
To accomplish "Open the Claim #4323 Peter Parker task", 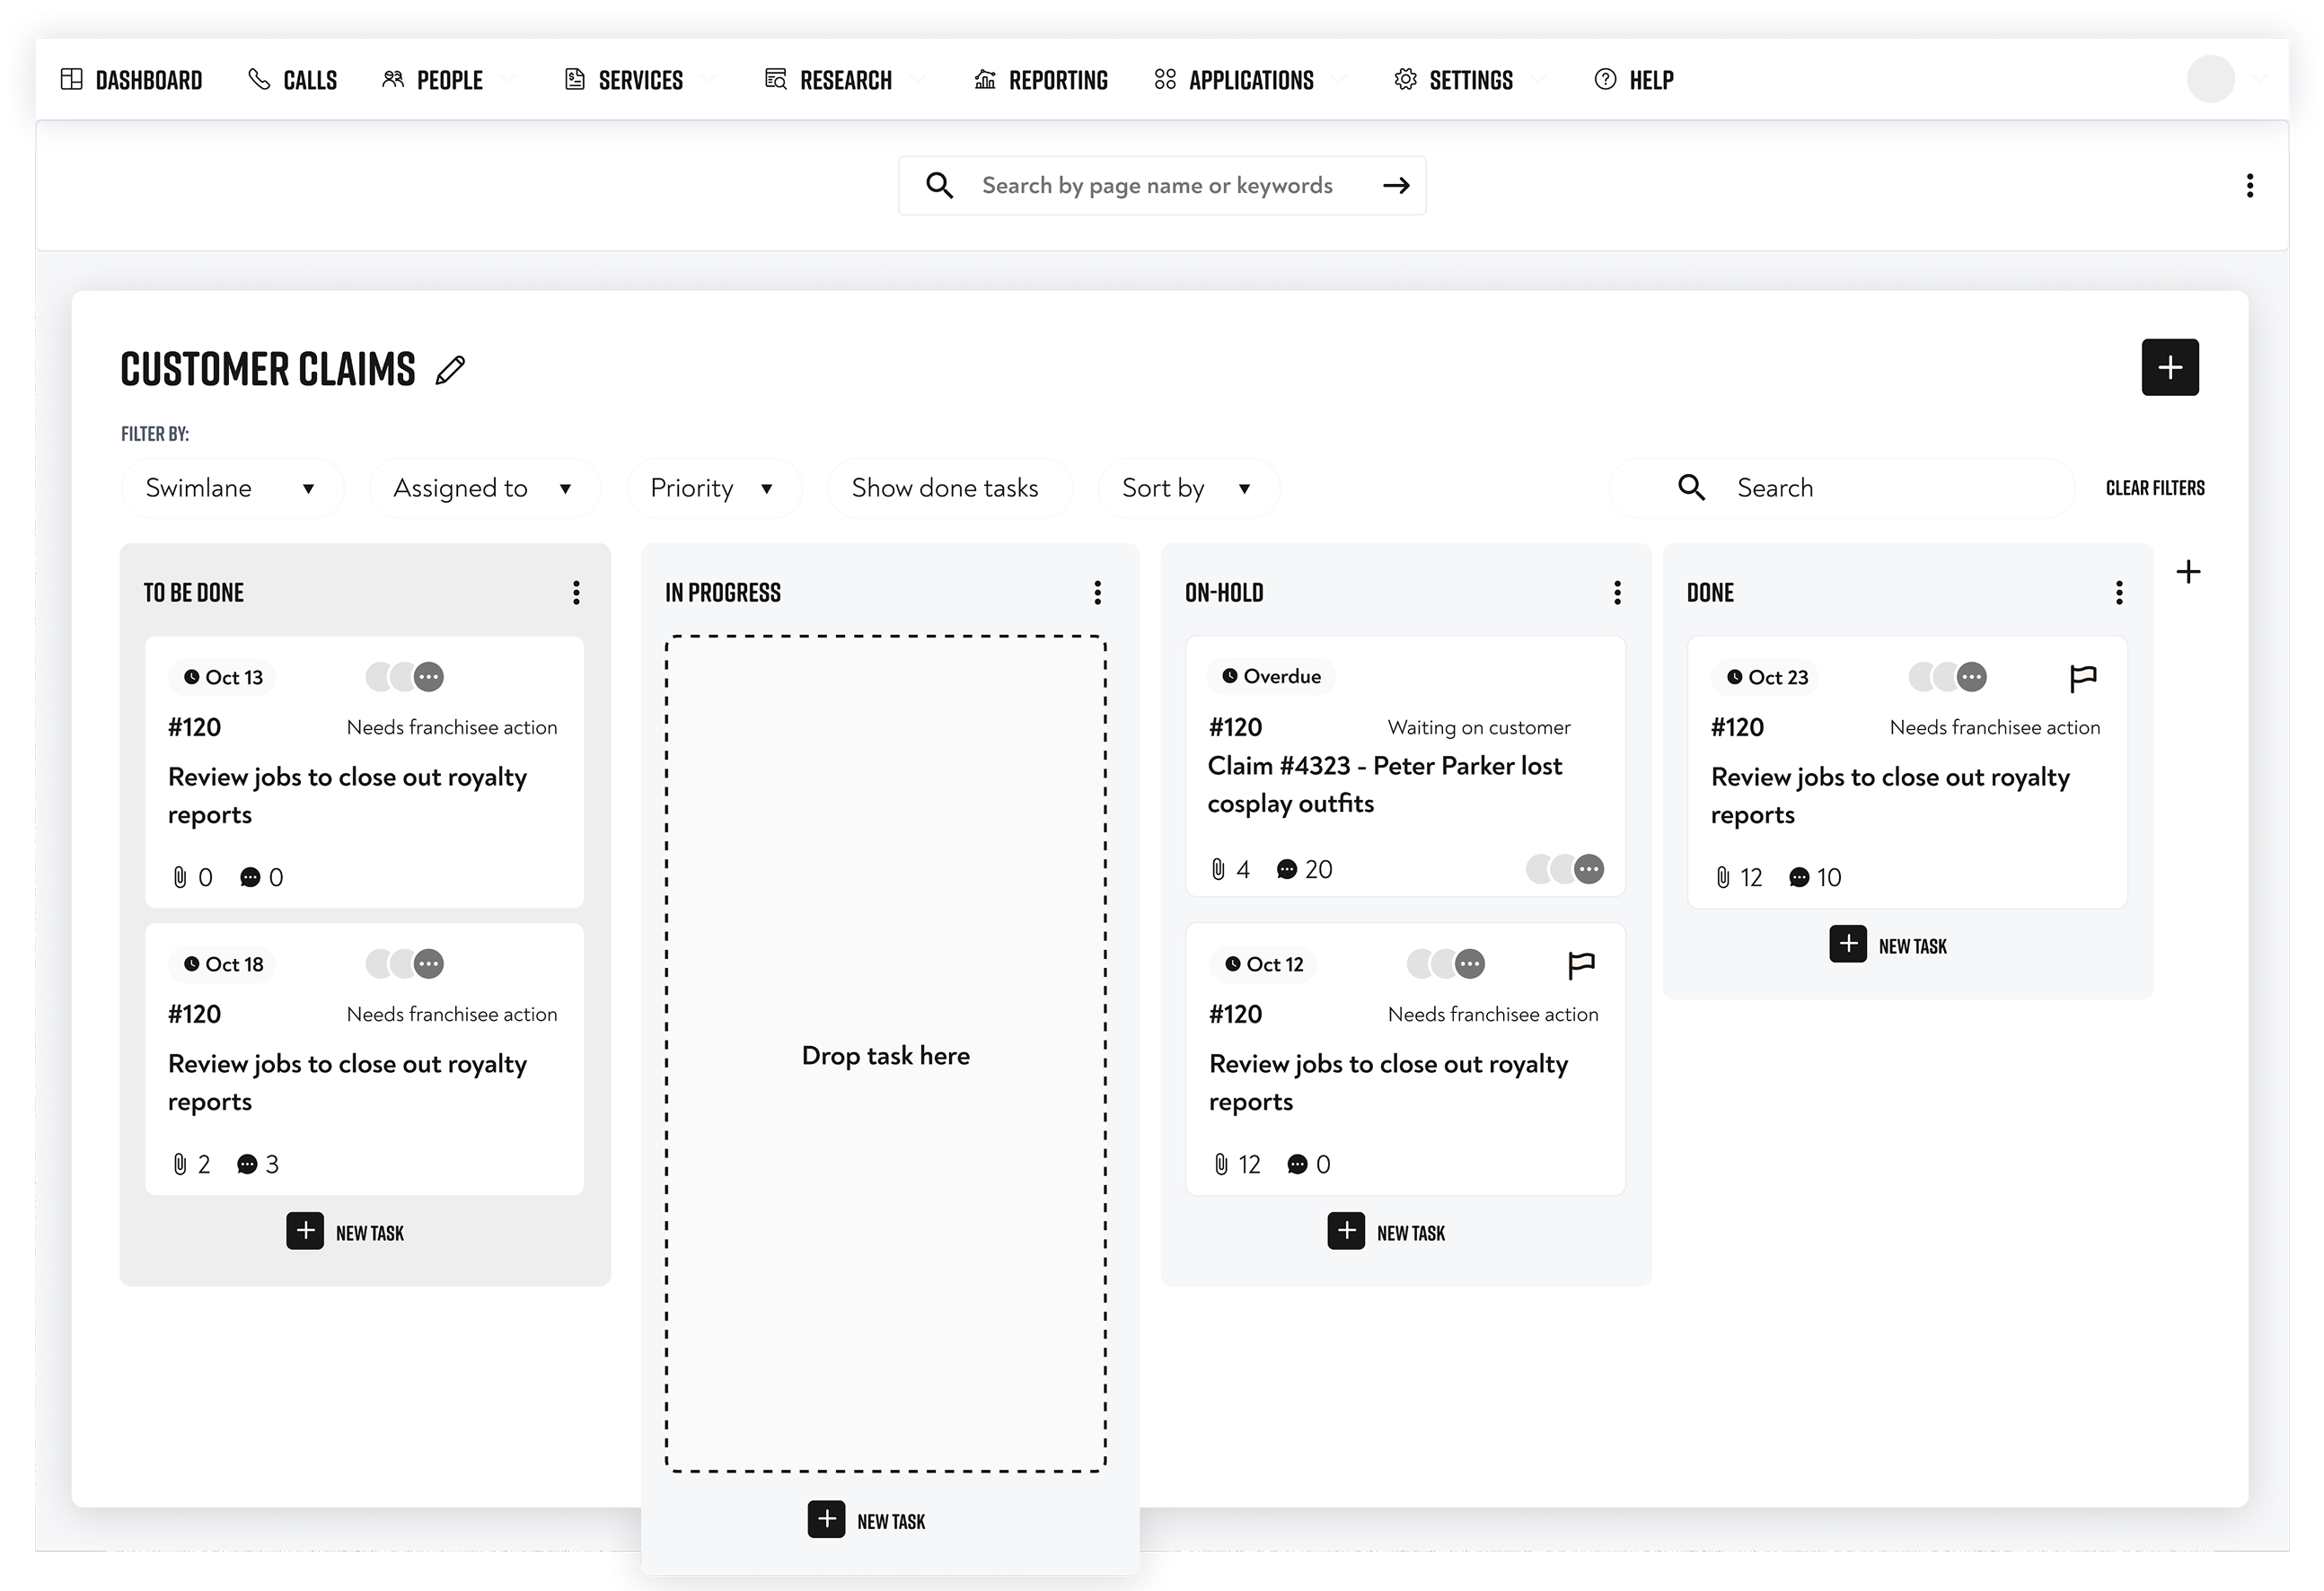I will coord(1384,785).
